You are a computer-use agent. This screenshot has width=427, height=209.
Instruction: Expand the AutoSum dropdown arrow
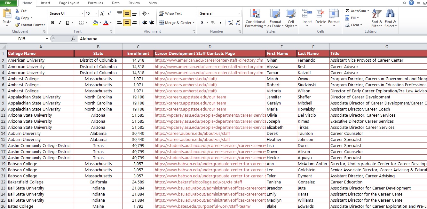368,11
